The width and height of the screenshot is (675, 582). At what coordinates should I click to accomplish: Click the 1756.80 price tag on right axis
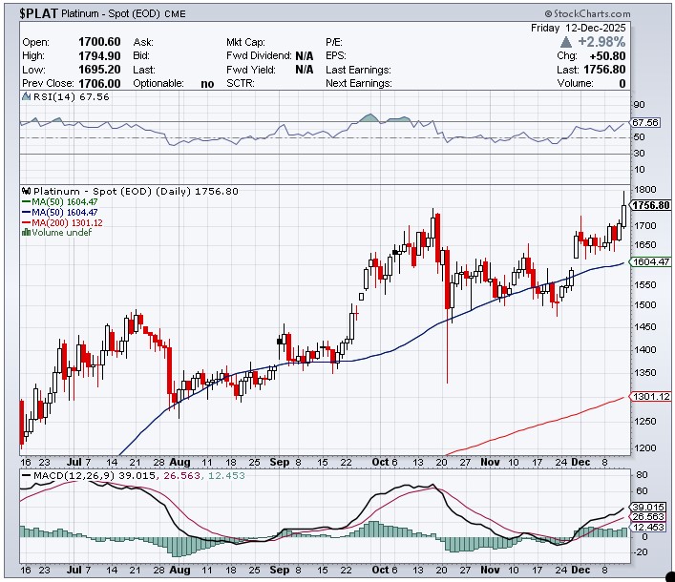[650, 205]
